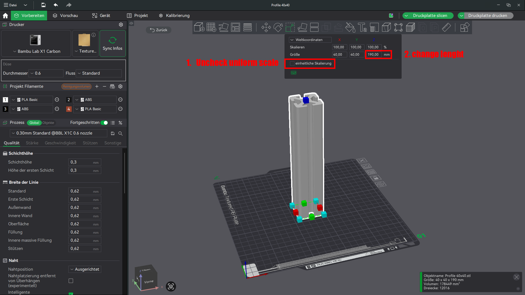Click filament 1 white color swatch

(x=5, y=100)
